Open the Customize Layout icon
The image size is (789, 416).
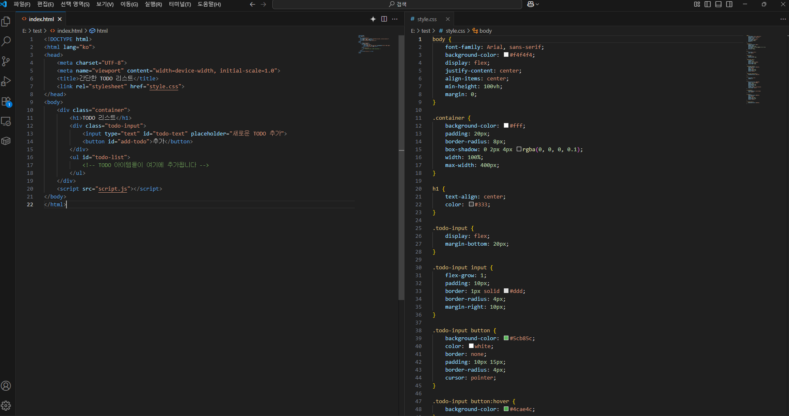click(697, 4)
